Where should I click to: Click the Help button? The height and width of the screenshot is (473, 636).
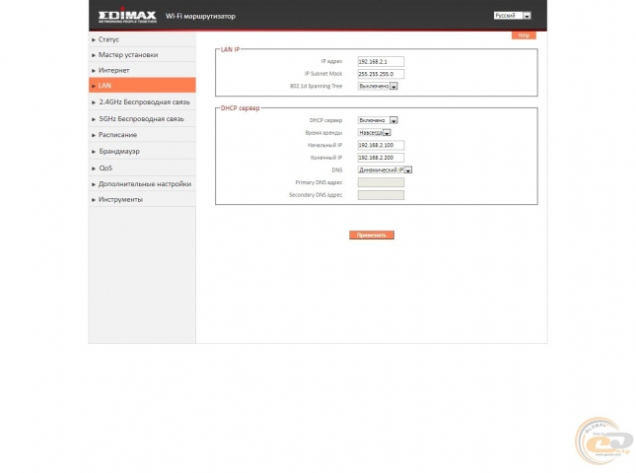[x=524, y=35]
